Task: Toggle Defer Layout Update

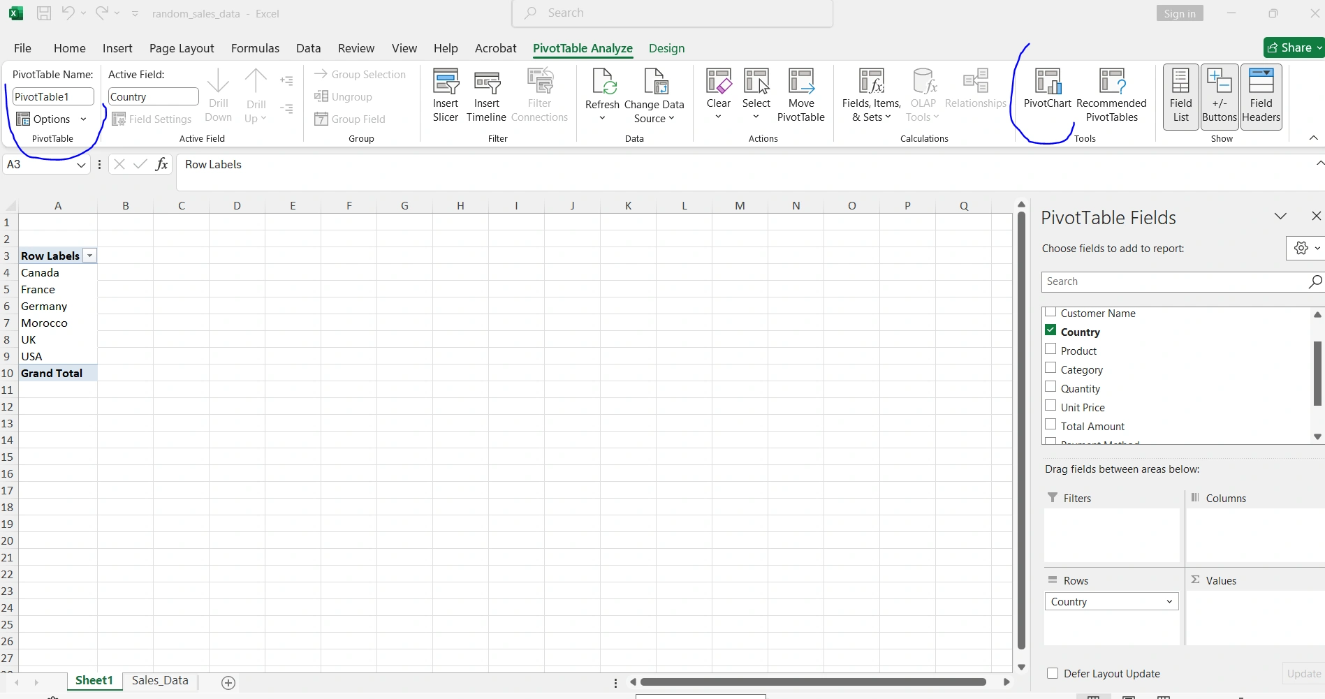Action: coord(1052,673)
